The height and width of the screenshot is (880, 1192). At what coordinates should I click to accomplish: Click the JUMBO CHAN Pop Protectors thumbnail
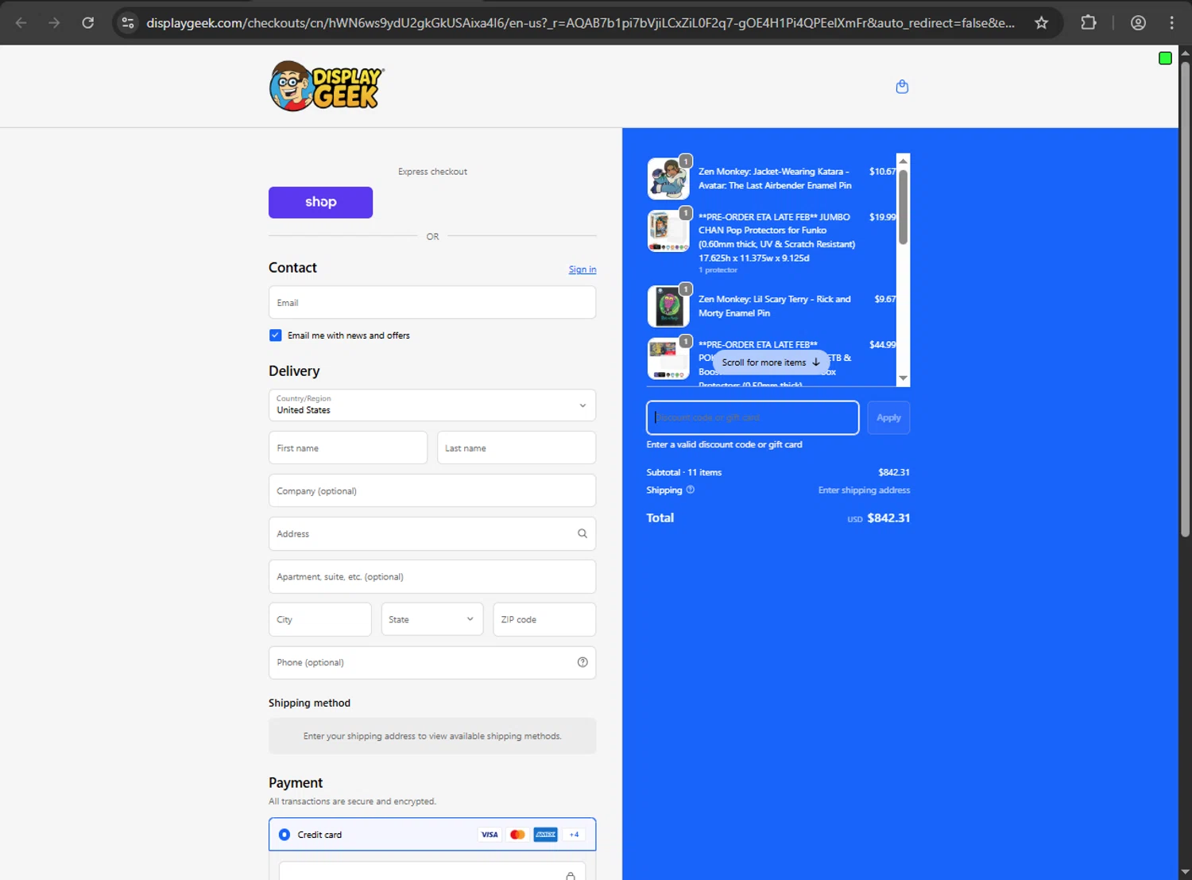pos(668,231)
